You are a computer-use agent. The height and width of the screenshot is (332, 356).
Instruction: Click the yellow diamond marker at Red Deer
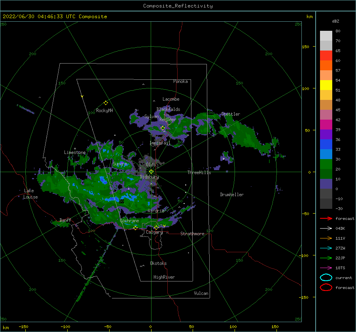[x=163, y=128]
